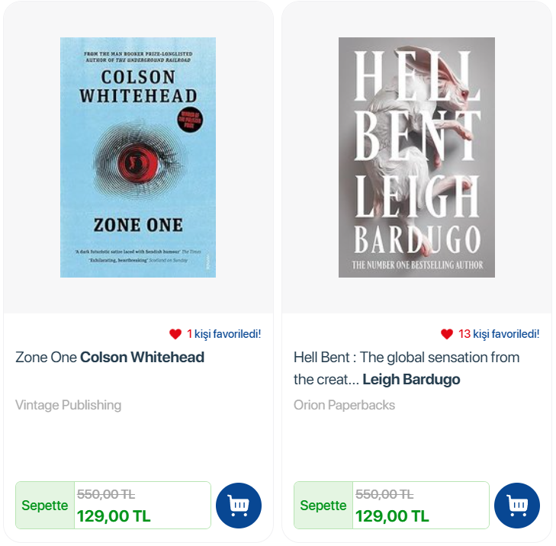Click Zone One's crossed-out 550,00 TL price
The width and height of the screenshot is (556, 546).
(x=106, y=494)
